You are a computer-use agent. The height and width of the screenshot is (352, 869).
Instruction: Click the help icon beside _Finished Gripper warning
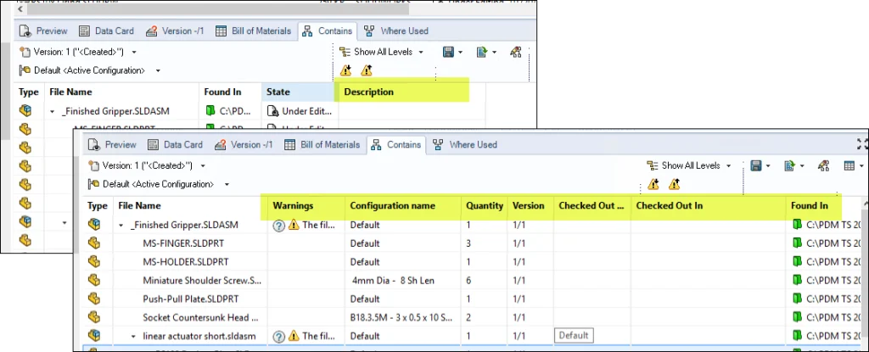coord(278,225)
